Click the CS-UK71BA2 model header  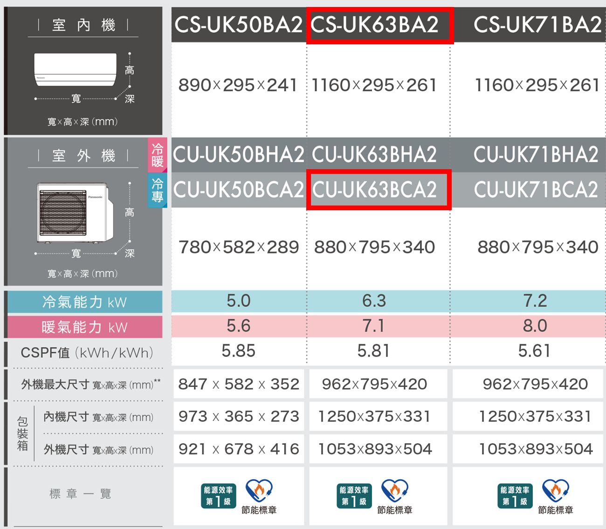(x=538, y=25)
